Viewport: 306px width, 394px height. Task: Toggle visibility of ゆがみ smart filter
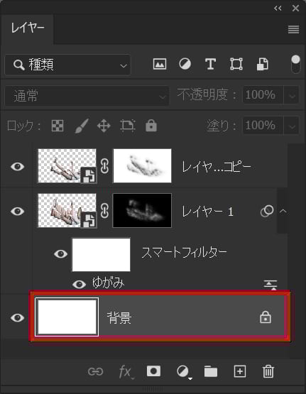79,285
